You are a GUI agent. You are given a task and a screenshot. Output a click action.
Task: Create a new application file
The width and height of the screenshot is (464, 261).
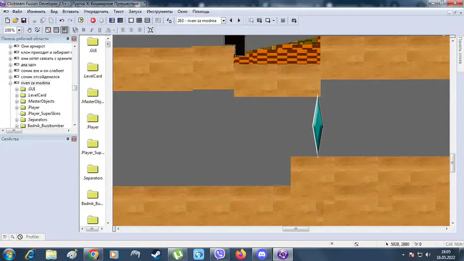tap(8, 20)
